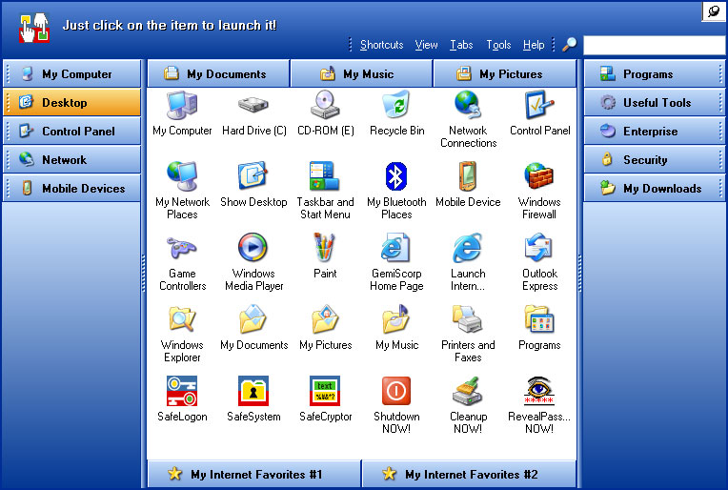The width and height of the screenshot is (728, 490).
Task: Open the View menu
Action: [426, 45]
